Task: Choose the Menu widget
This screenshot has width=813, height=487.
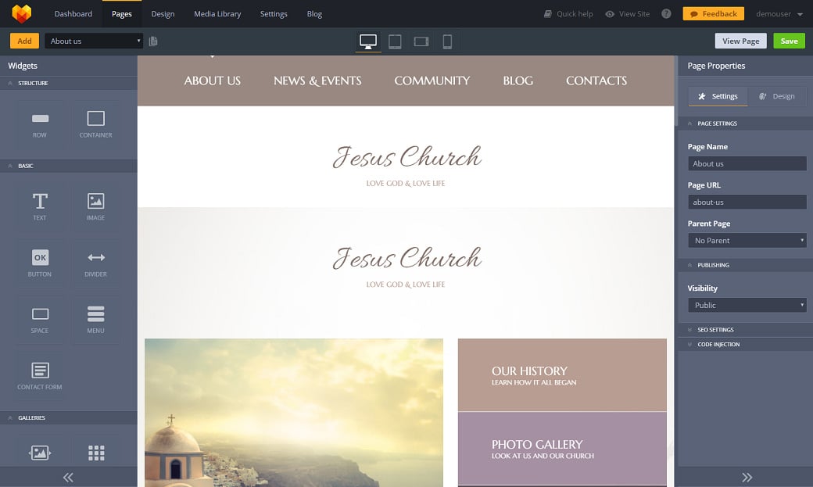Action: (x=95, y=319)
